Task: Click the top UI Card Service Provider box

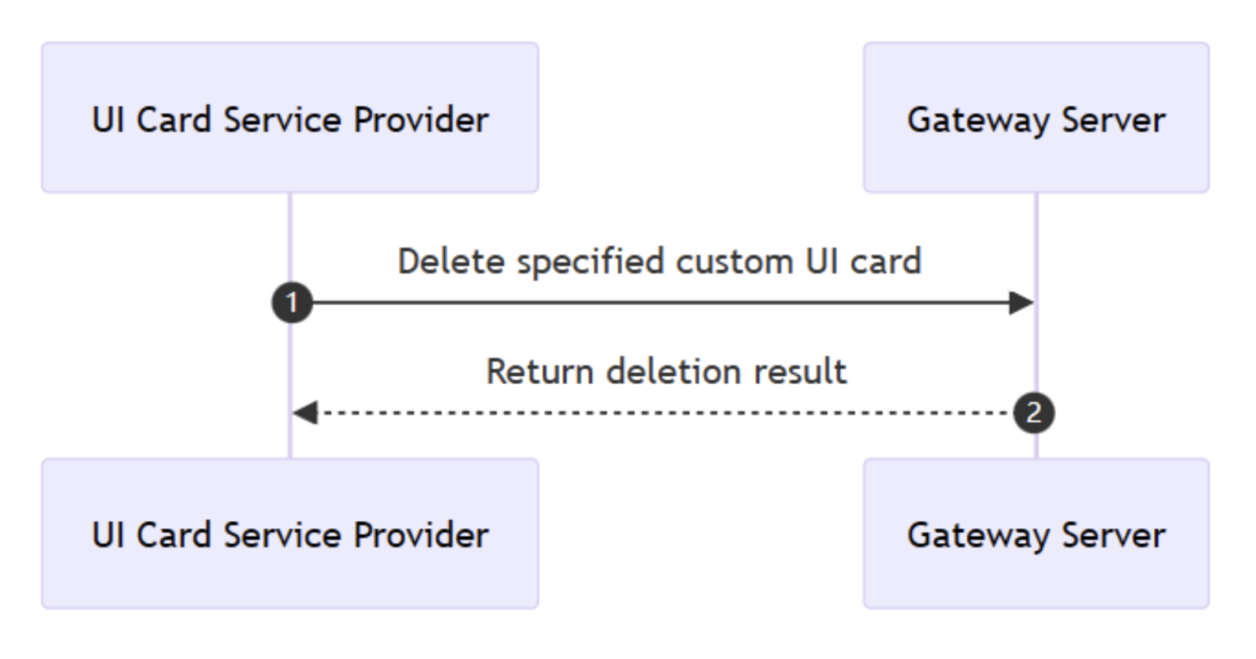Action: pyautogui.click(x=289, y=118)
